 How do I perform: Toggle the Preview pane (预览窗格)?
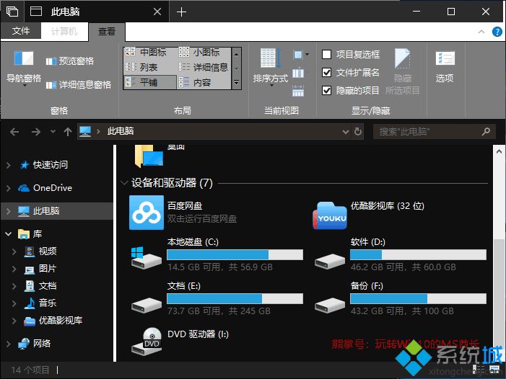70,61
